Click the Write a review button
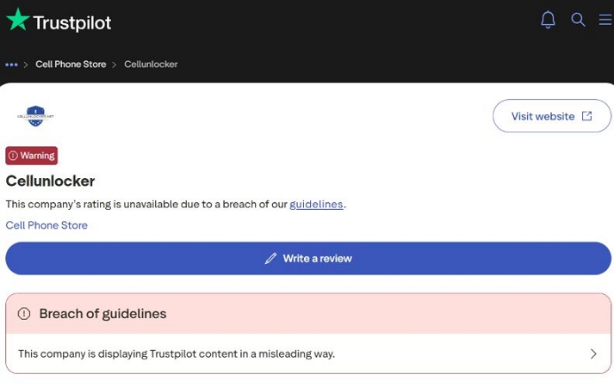This screenshot has width=614, height=387. pyautogui.click(x=308, y=258)
